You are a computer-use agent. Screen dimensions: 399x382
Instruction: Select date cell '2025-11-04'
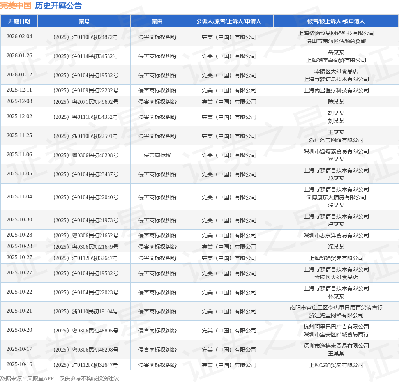[19, 196]
